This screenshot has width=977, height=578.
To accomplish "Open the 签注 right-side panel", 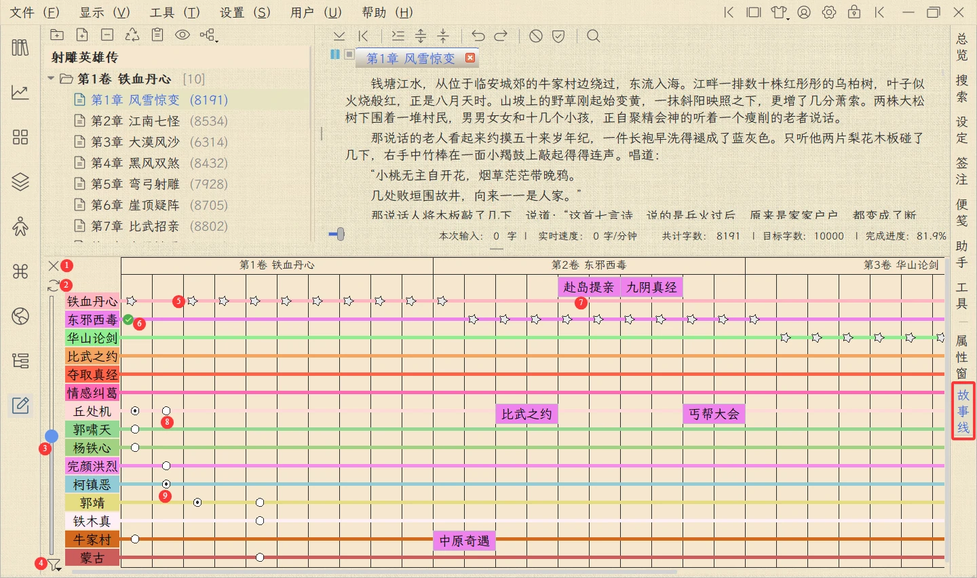I will tap(962, 171).
